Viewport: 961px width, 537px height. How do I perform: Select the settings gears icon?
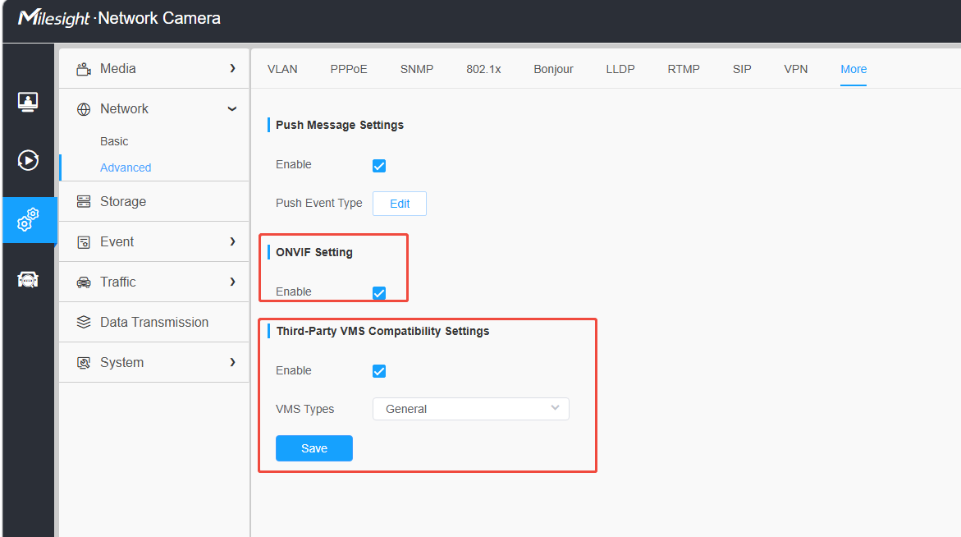pyautogui.click(x=28, y=219)
